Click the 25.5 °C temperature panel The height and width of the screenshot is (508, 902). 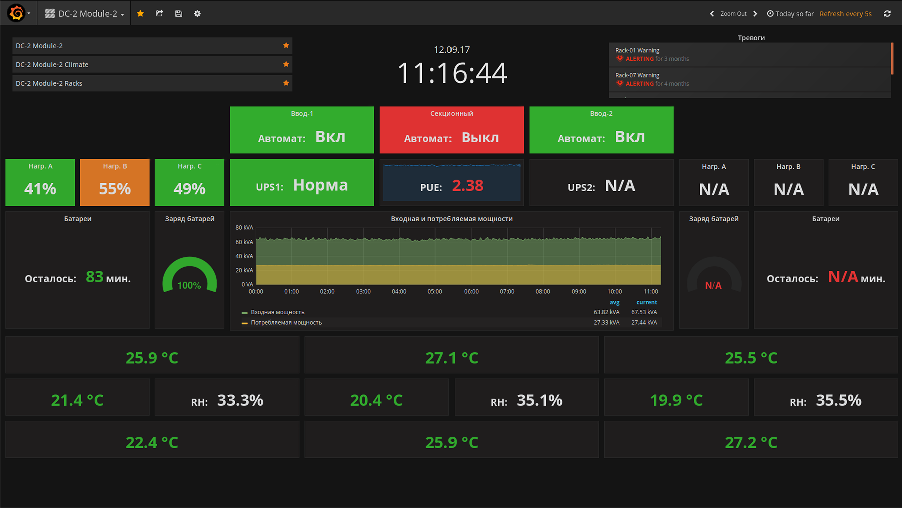tap(751, 355)
